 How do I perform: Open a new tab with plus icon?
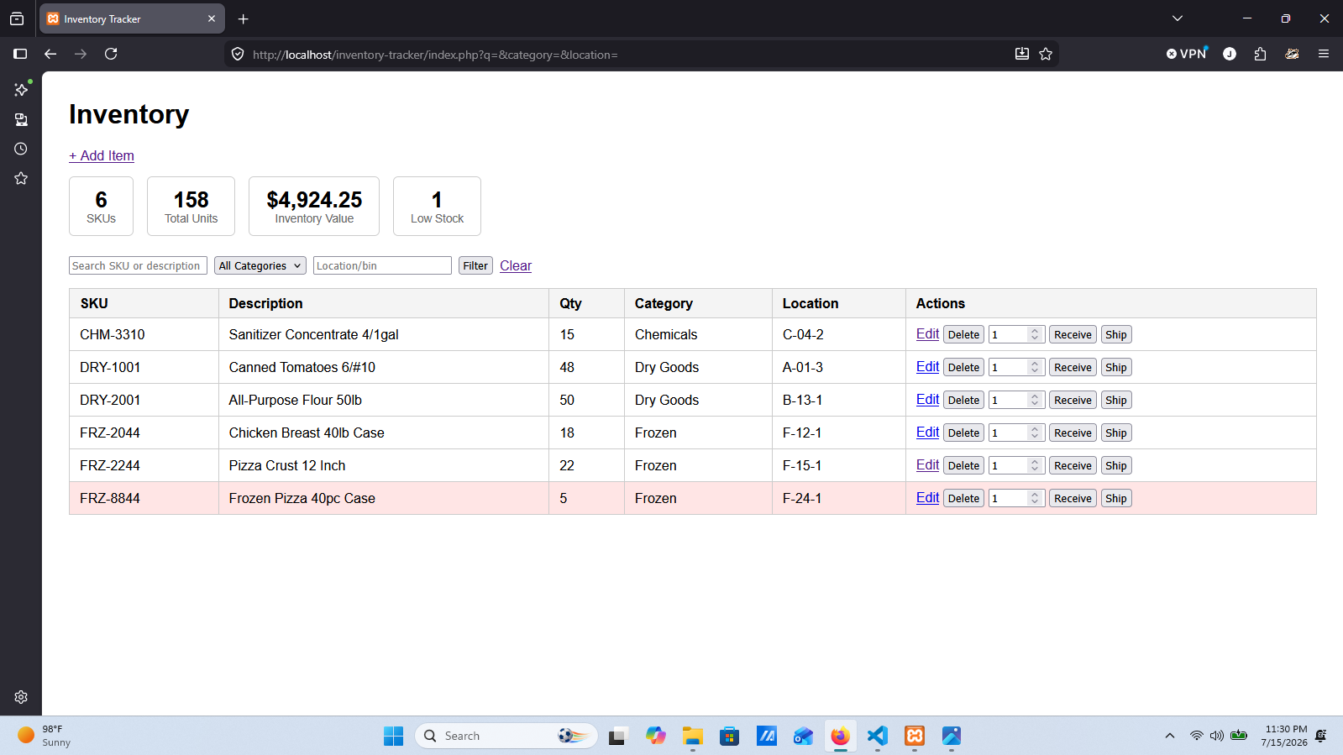(x=244, y=18)
